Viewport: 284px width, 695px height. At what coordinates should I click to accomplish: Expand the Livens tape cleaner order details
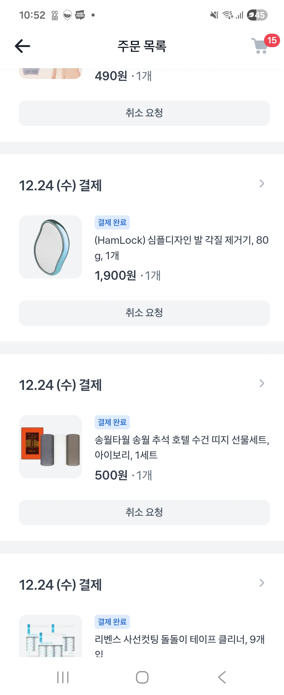(261, 583)
